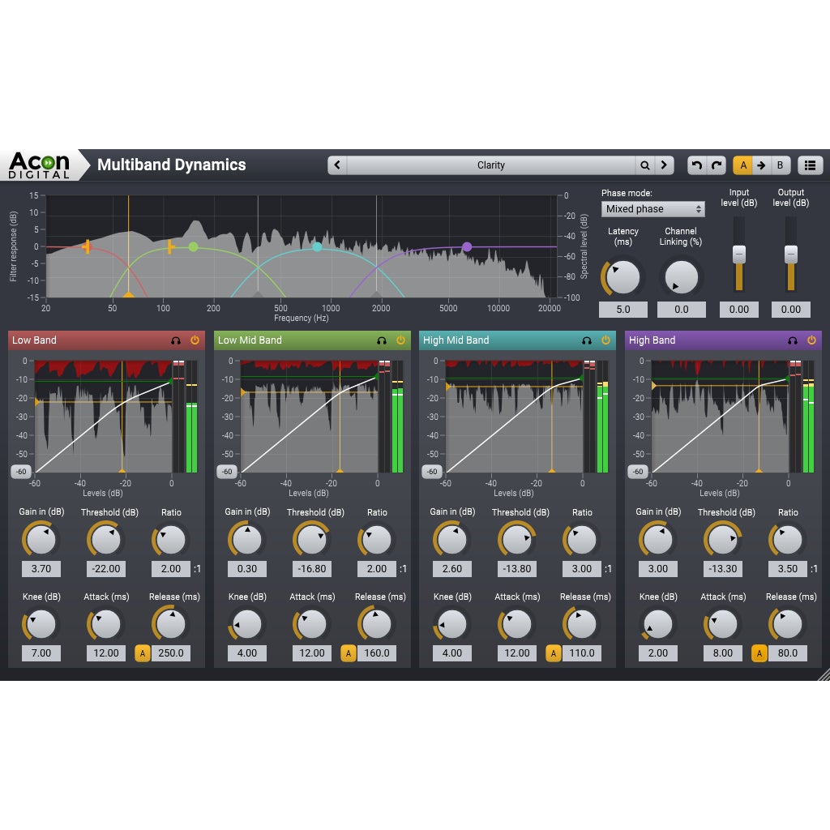Click the Low Band Ratio knob
Image resolution: width=830 pixels, height=830 pixels.
[171, 540]
